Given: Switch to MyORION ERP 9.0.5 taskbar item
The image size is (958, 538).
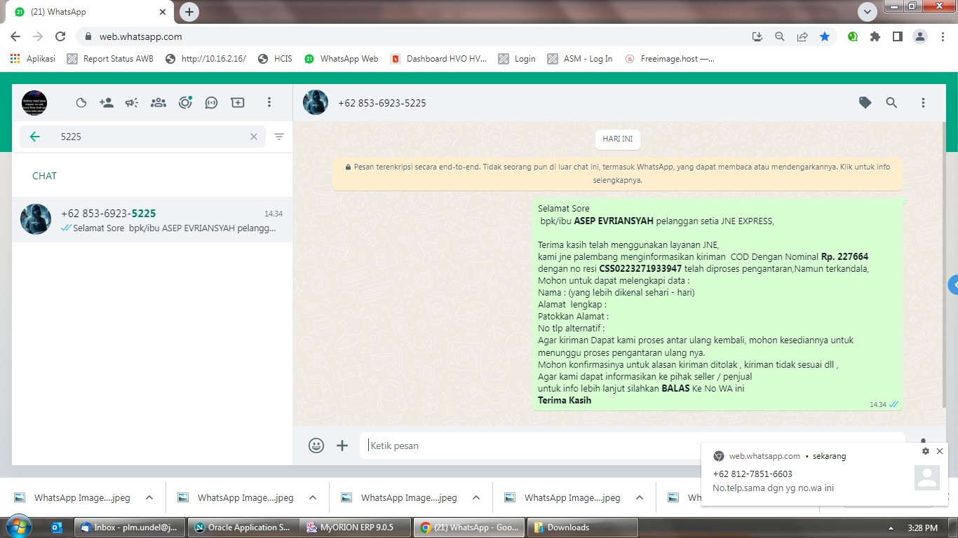Looking at the screenshot, I should (356, 527).
